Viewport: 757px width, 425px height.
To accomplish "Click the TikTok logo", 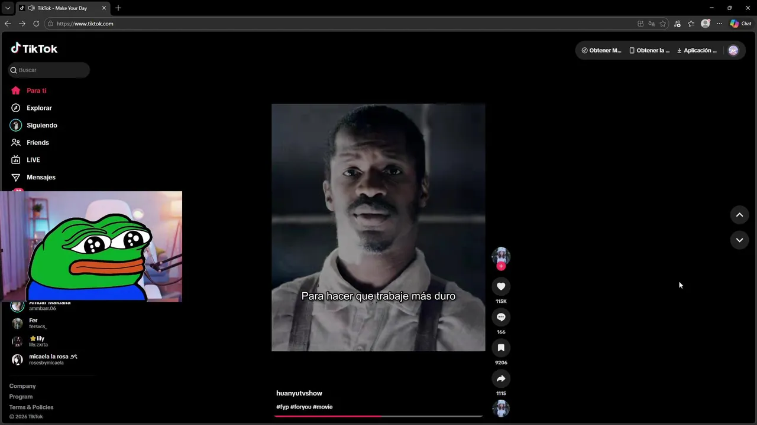I will (x=34, y=48).
